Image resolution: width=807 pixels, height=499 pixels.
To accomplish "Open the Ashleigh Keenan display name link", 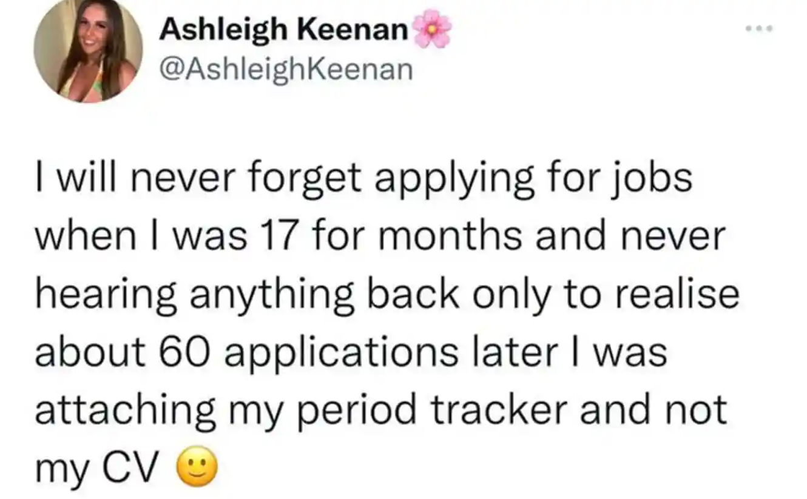I will (283, 30).
